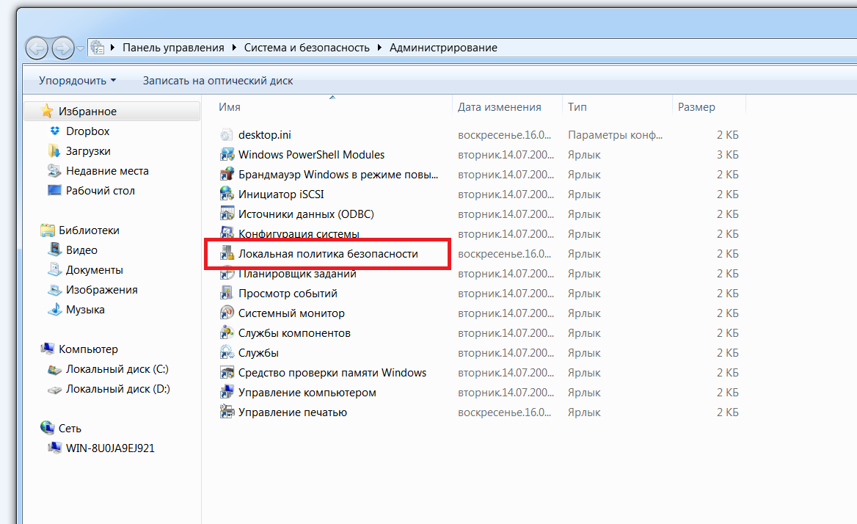Click the Просмотр событий shortcut icon
857x524 pixels.
(227, 294)
